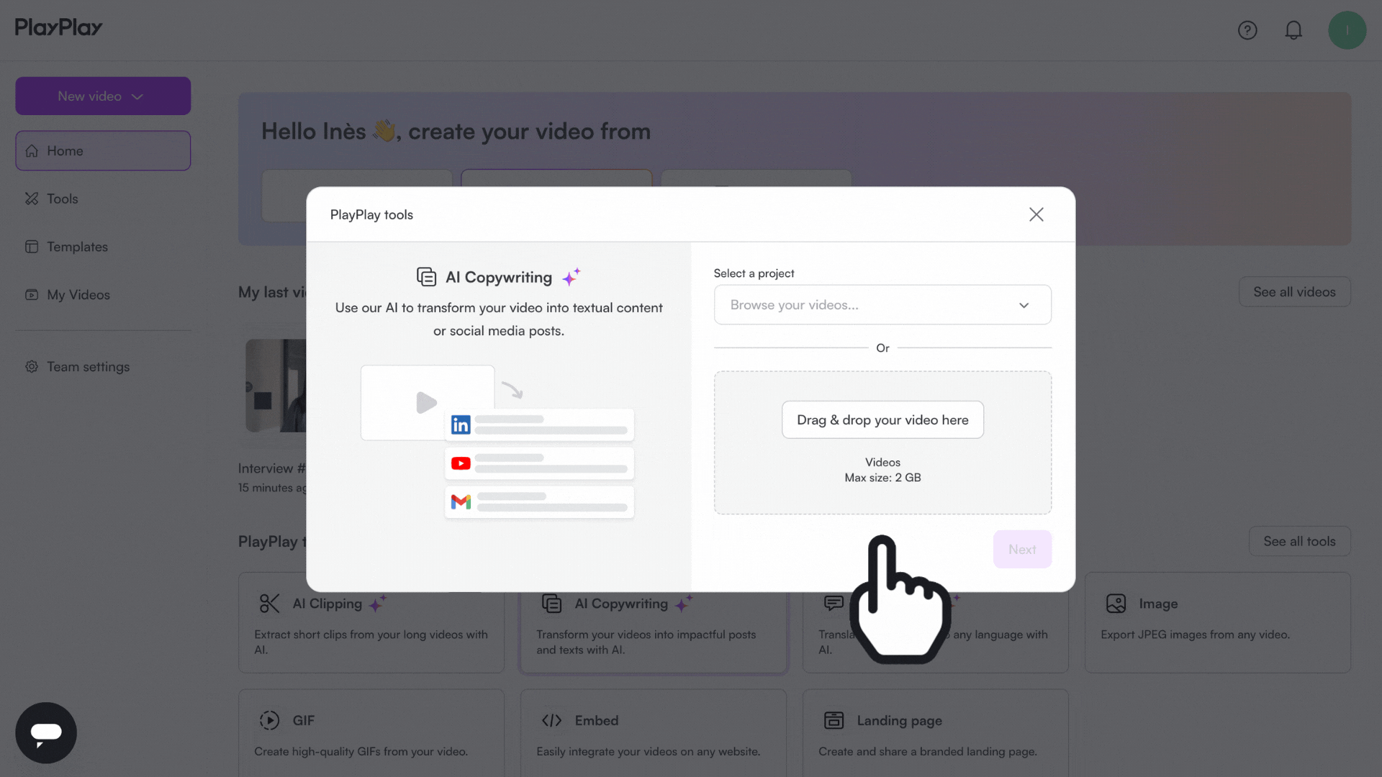Open the notifications bell
This screenshot has height=777, width=1382.
click(x=1293, y=30)
